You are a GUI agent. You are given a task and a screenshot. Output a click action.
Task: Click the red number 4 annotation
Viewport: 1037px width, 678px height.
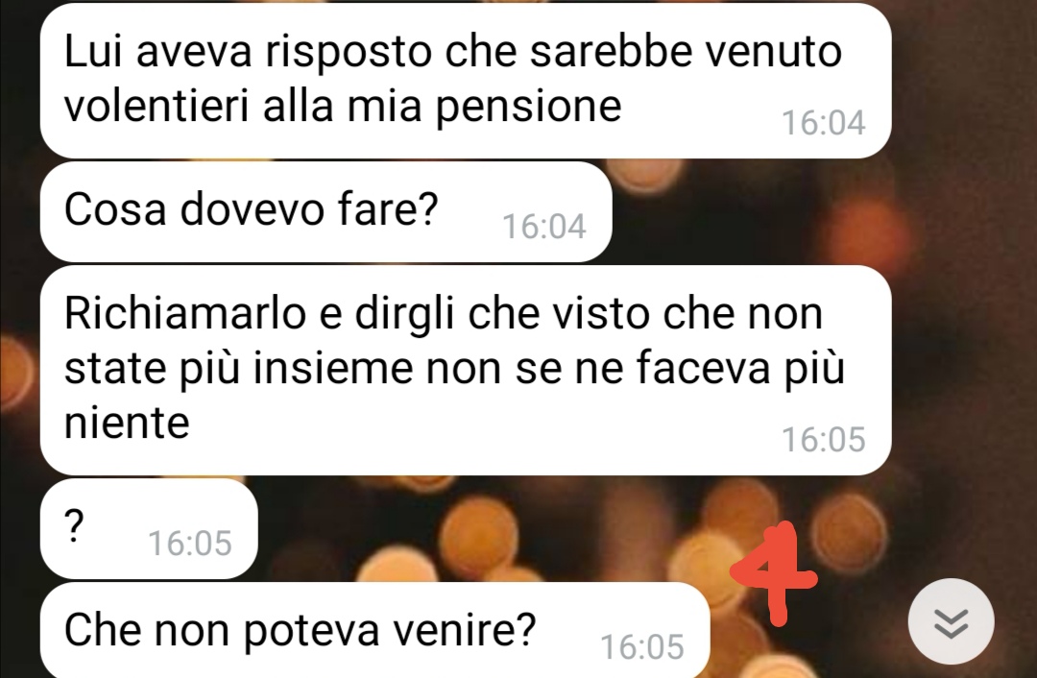click(775, 573)
